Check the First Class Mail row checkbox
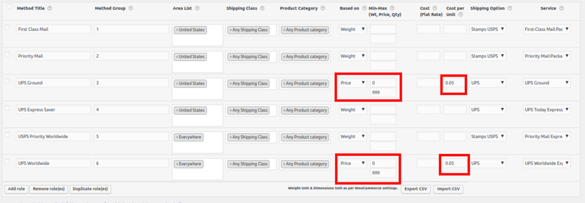The image size is (585, 203). click(7, 28)
